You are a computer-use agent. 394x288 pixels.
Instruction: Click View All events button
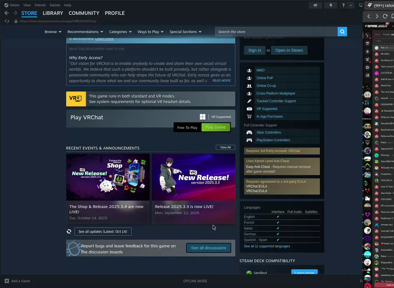225,147
